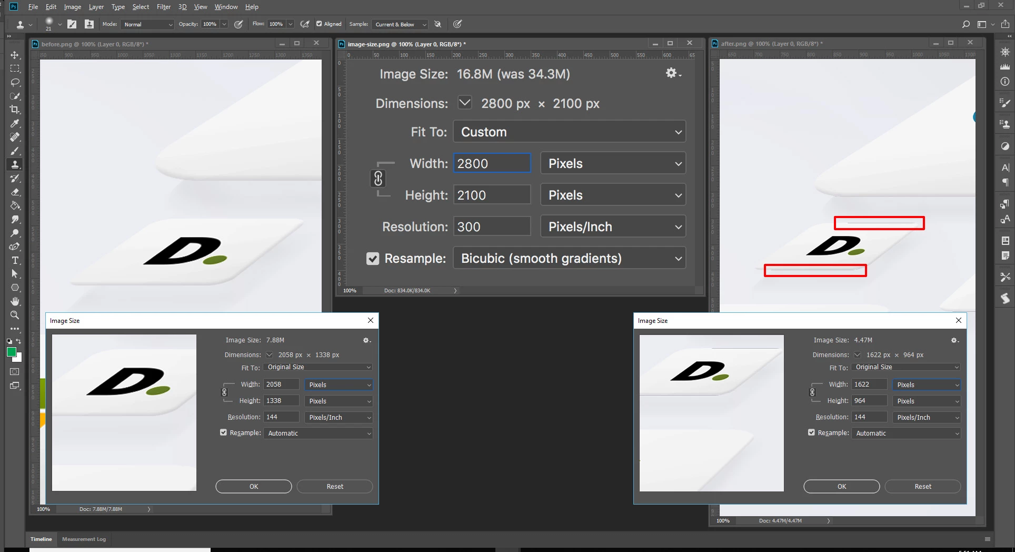Open the Edit Toolbar three-dots menu
The height and width of the screenshot is (552, 1015).
(15, 329)
